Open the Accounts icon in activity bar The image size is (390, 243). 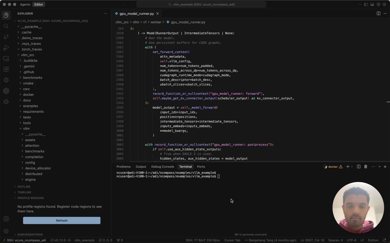click(x=6, y=219)
